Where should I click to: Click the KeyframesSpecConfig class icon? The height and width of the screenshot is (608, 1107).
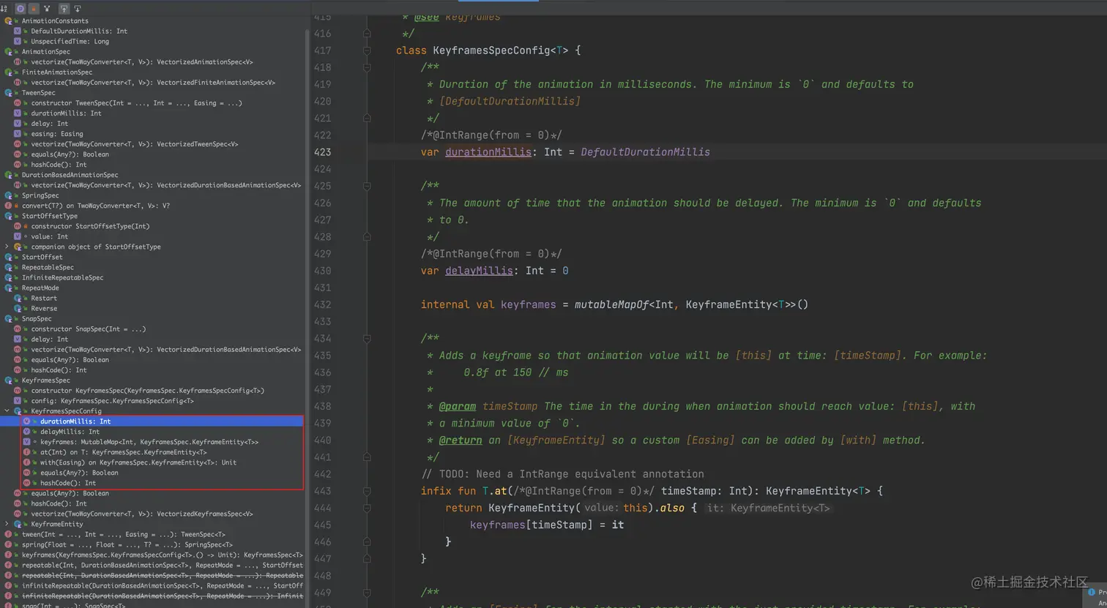pyautogui.click(x=18, y=411)
